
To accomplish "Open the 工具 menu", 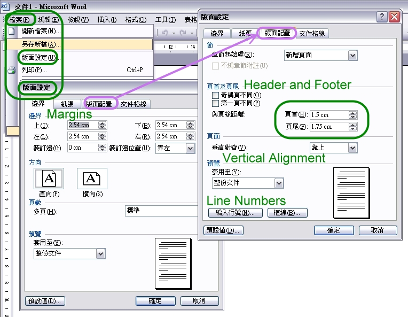I will coord(166,20).
